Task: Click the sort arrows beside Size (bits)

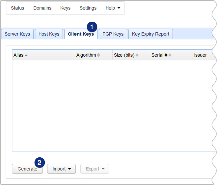Action: coord(137,55)
